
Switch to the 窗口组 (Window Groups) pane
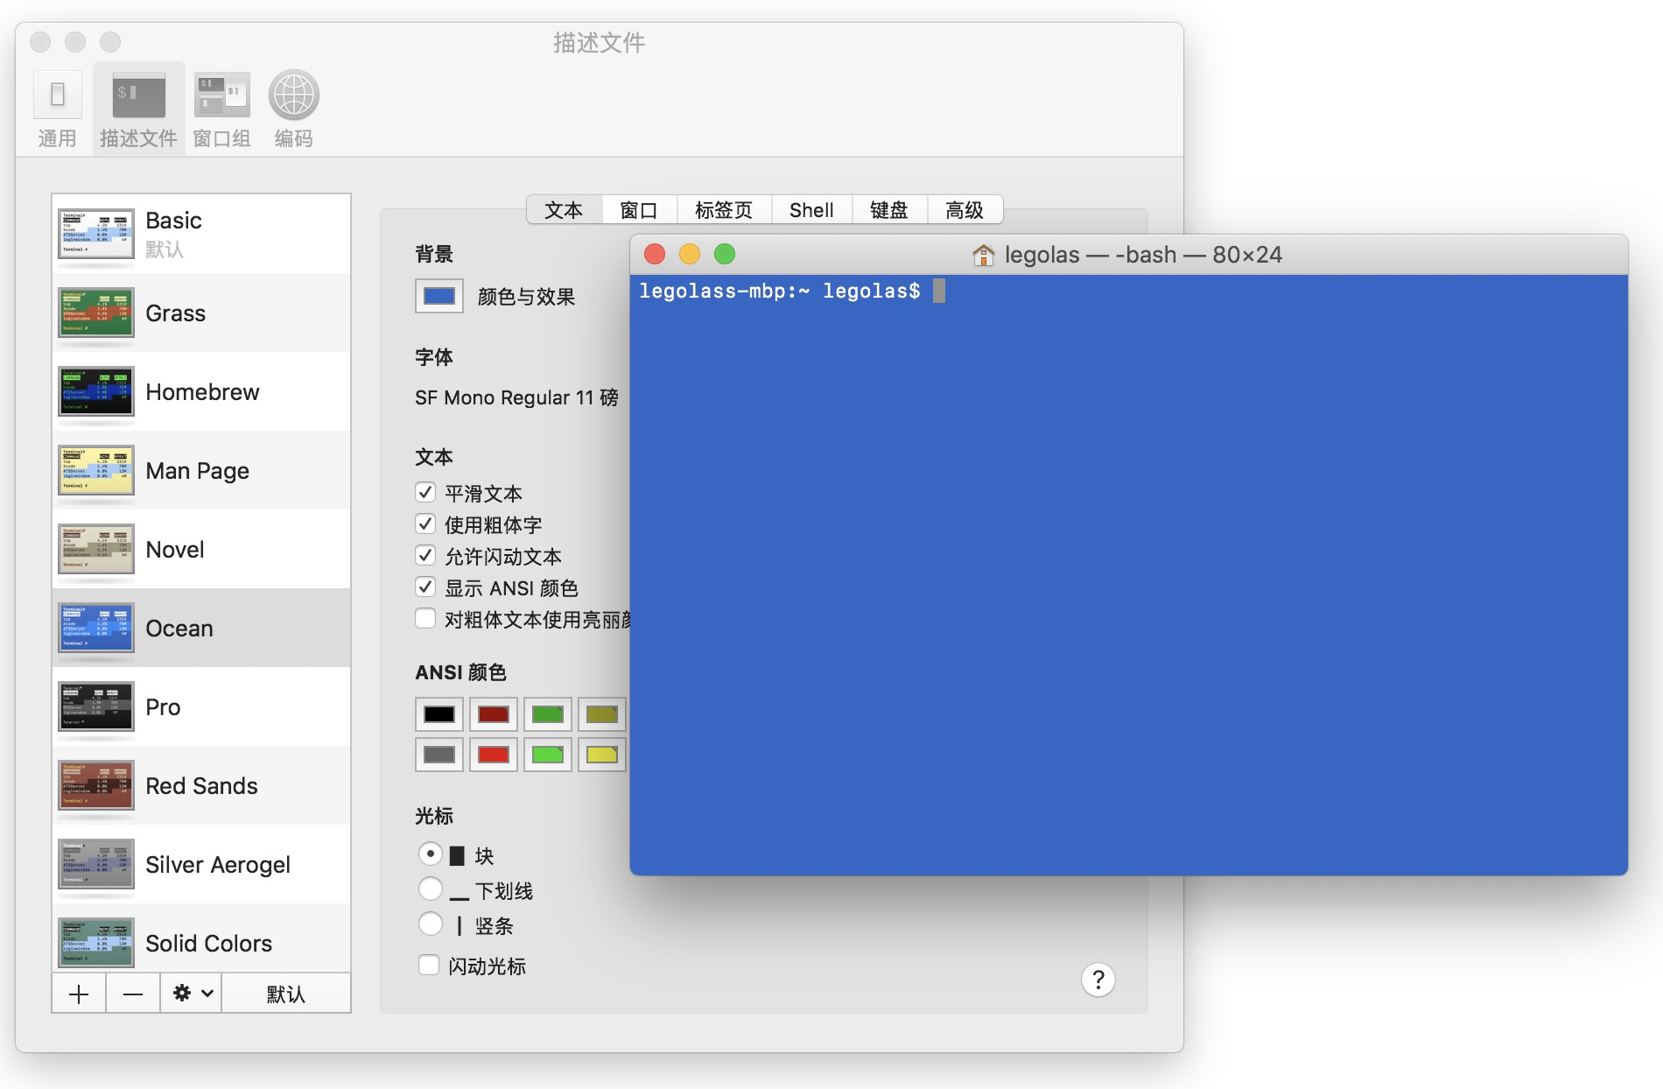[x=221, y=107]
